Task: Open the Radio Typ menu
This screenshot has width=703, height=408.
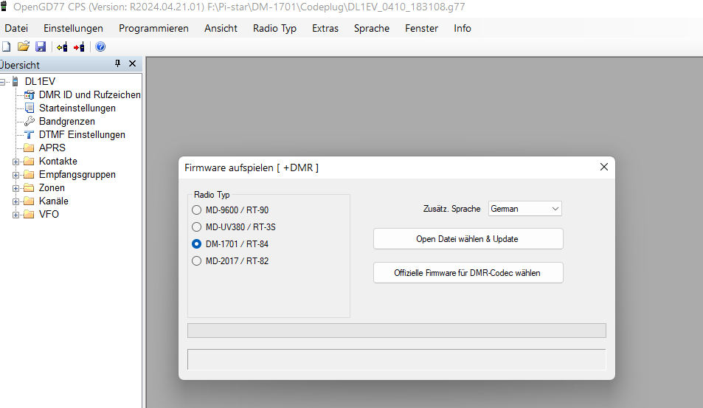Action: pos(274,28)
